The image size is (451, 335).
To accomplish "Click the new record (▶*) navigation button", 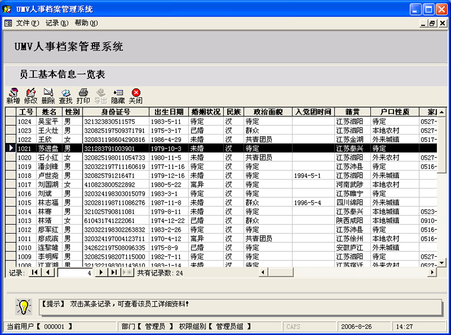I will pos(127,272).
